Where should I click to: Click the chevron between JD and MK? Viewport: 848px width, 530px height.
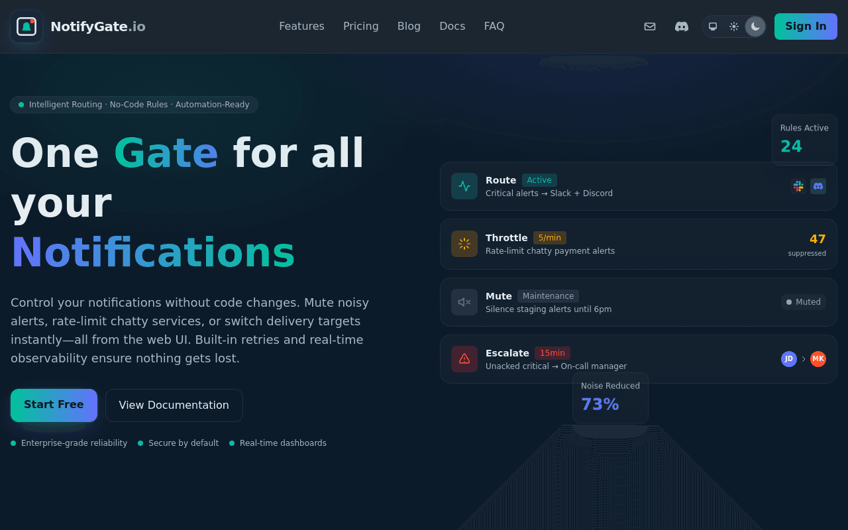point(804,359)
